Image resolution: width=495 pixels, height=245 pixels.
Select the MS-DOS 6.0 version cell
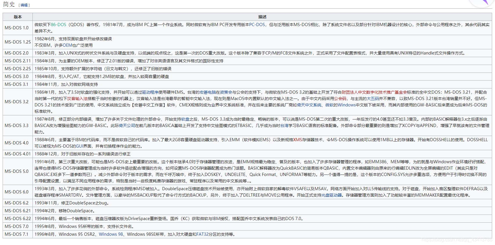(18, 192)
